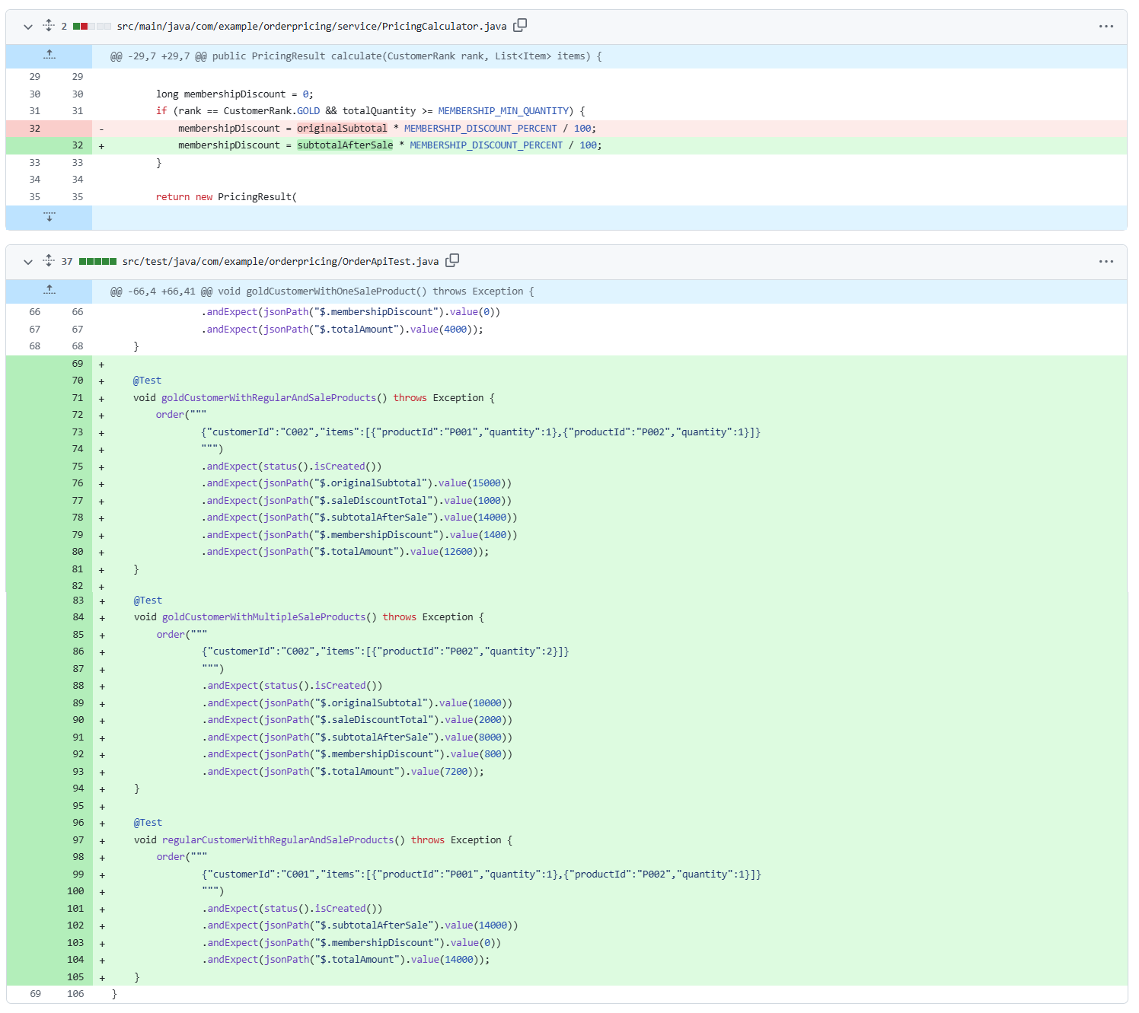This screenshot has height=1013, width=1139.
Task: Expand lines below PricingCalculator hunk
Action: 49,217
